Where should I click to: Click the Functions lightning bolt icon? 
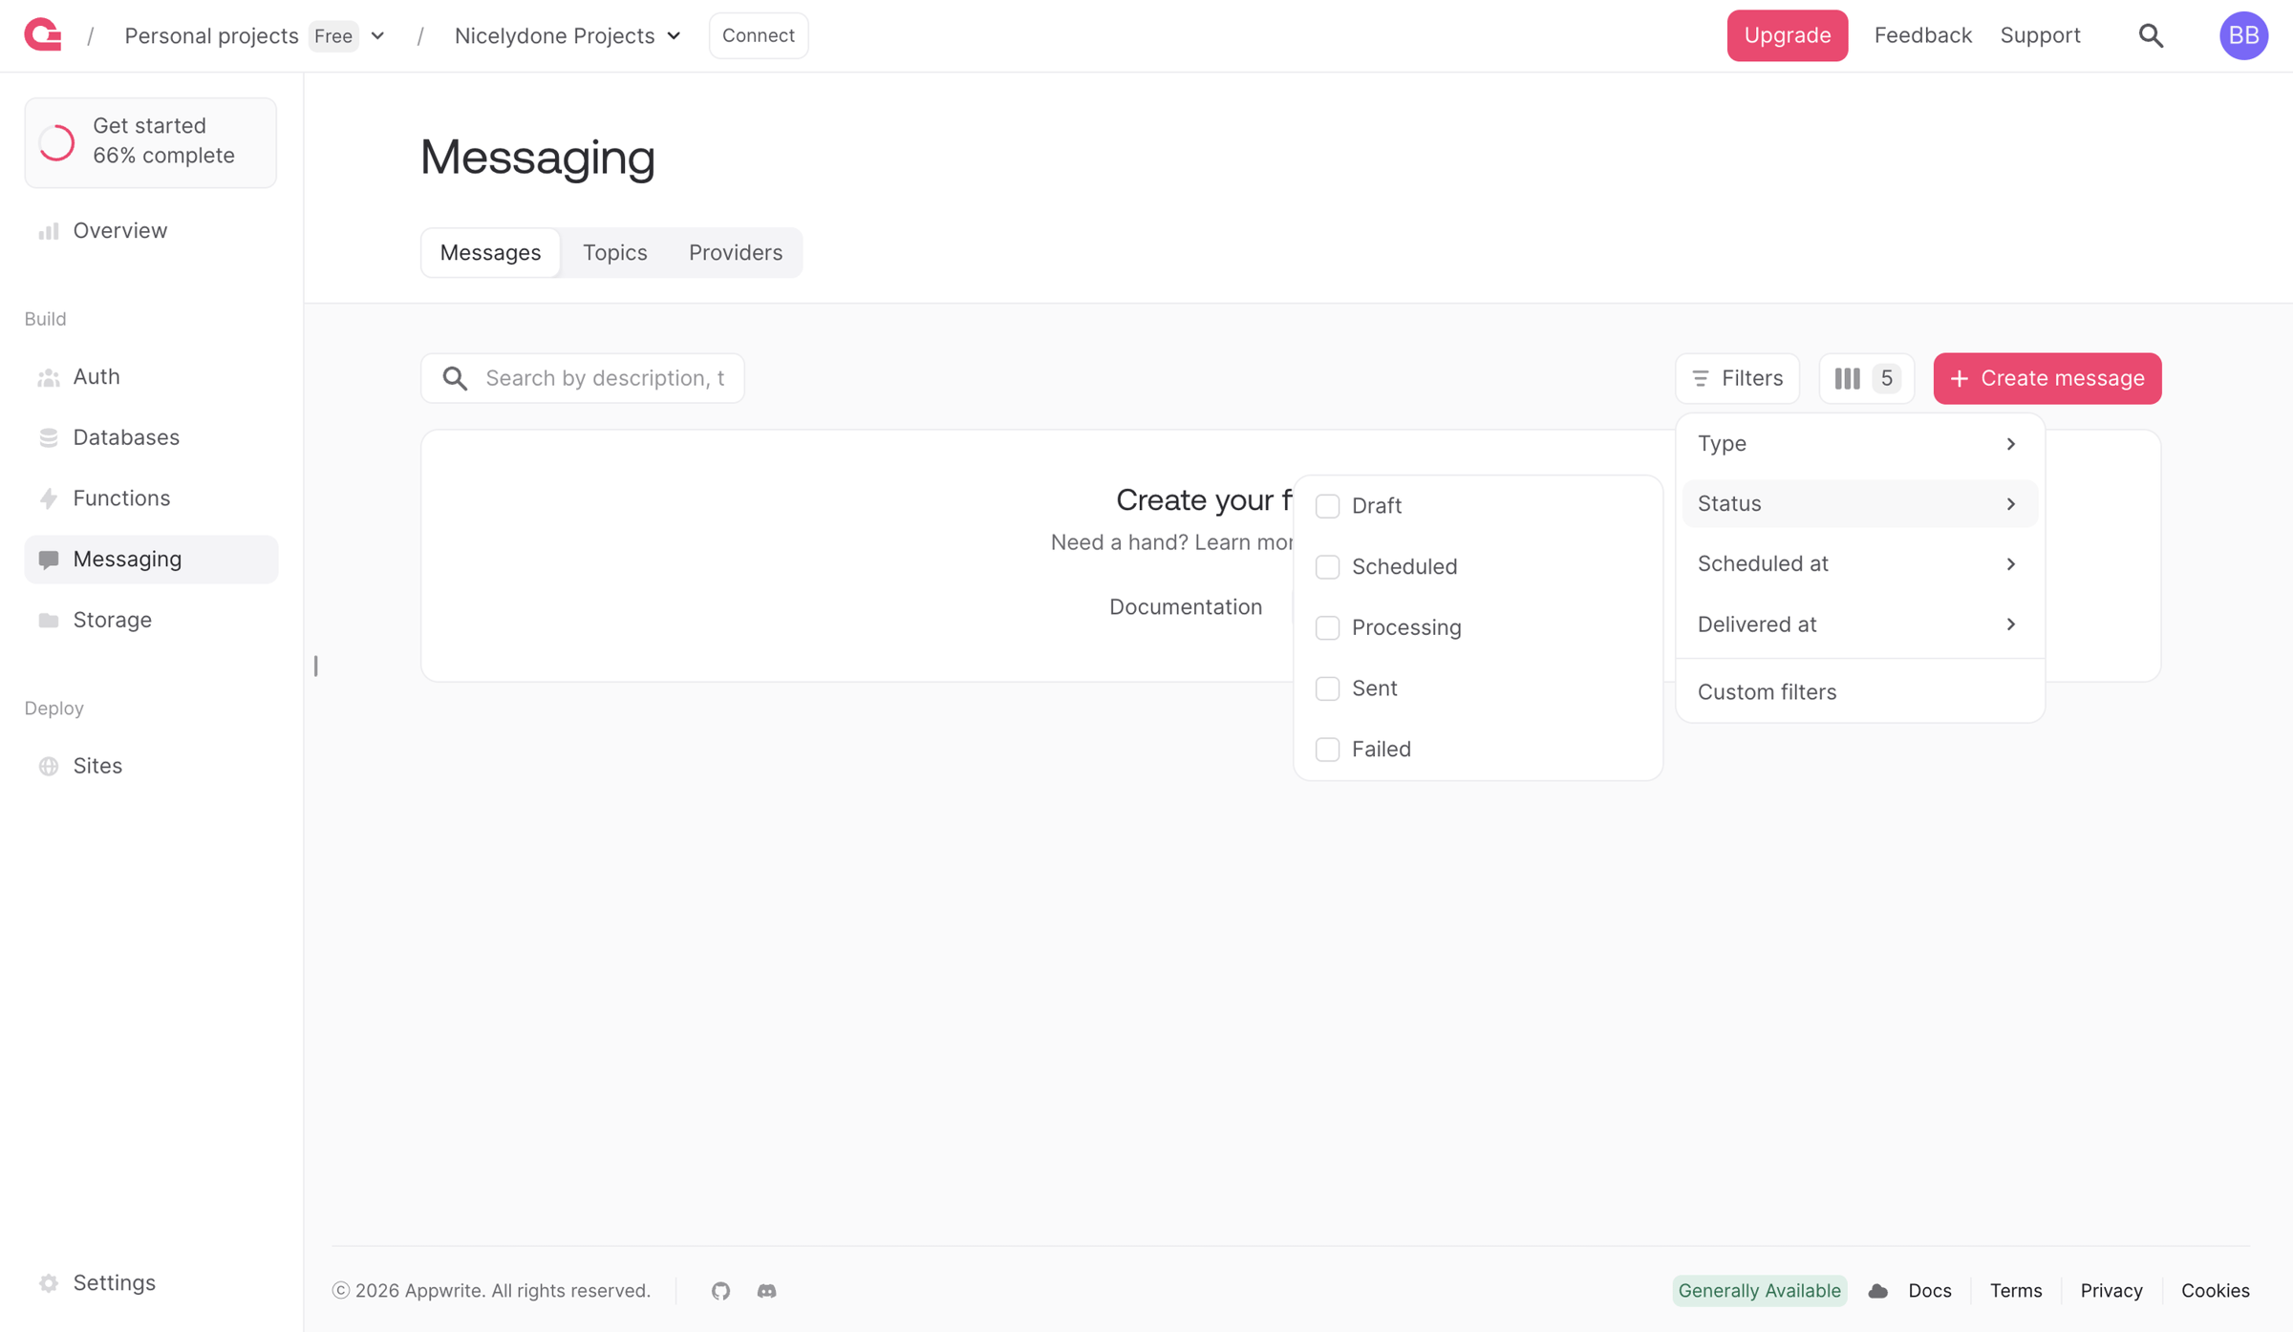[x=49, y=498]
